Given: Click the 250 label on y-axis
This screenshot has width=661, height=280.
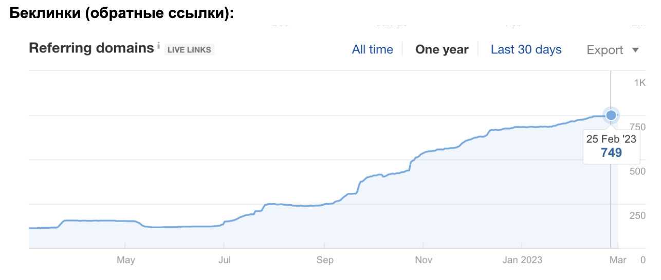Looking at the screenshot, I should (637, 215).
